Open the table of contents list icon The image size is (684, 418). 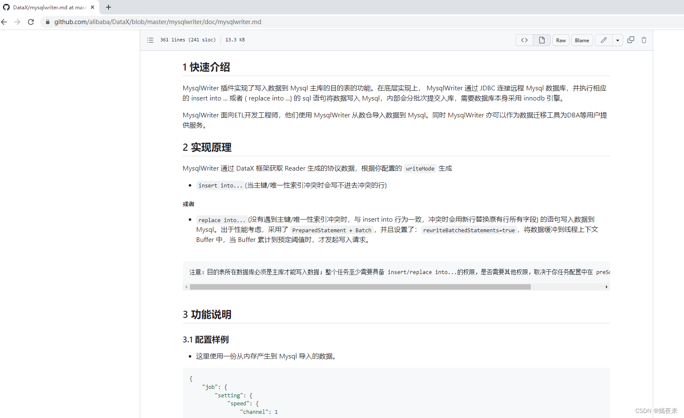coord(150,40)
